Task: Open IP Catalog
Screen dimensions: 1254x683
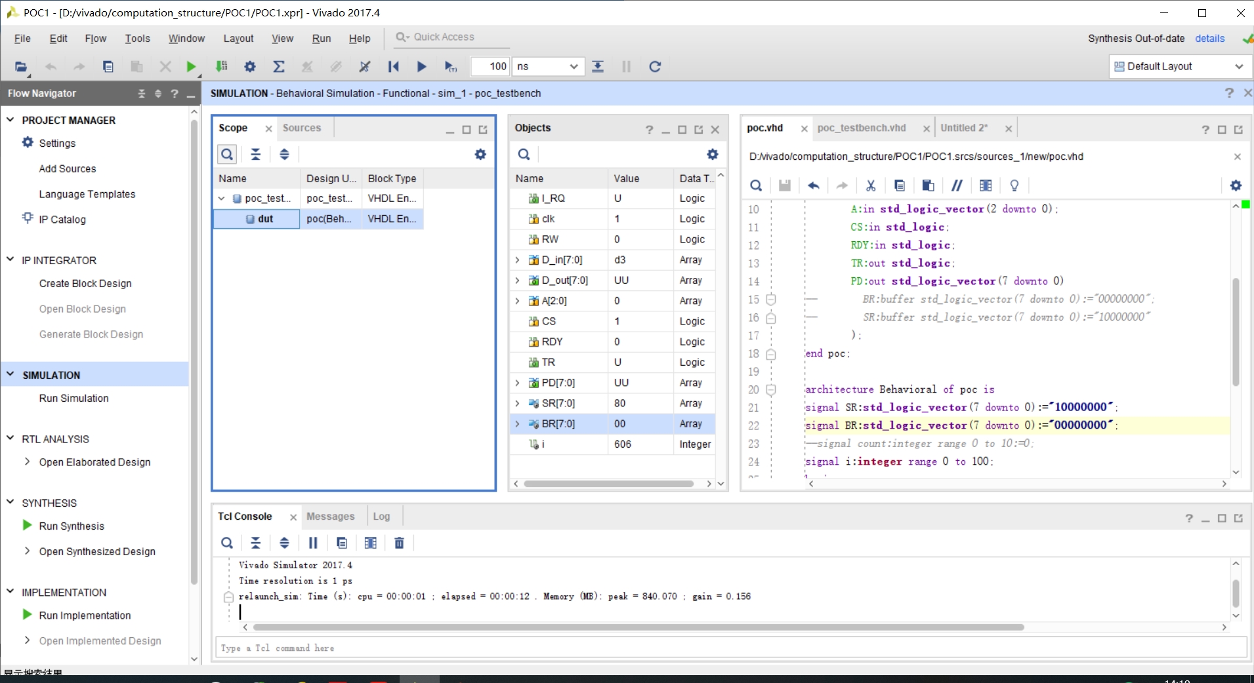Action: click(62, 220)
